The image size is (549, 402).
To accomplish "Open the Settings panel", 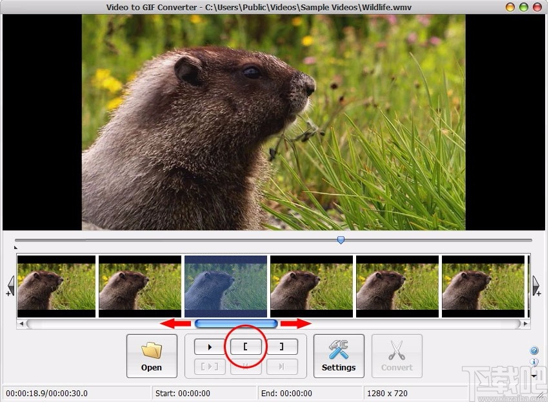I will [338, 356].
